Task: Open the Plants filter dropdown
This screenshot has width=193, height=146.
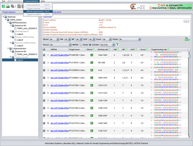Action: [130, 39]
